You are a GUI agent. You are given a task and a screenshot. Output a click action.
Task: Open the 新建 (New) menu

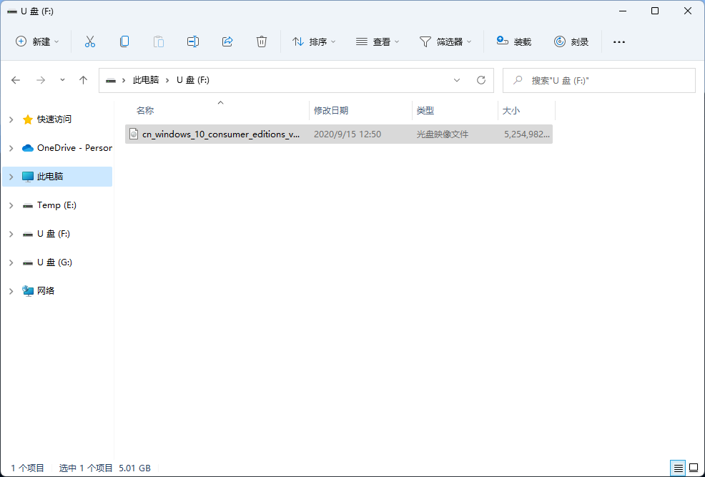point(37,41)
